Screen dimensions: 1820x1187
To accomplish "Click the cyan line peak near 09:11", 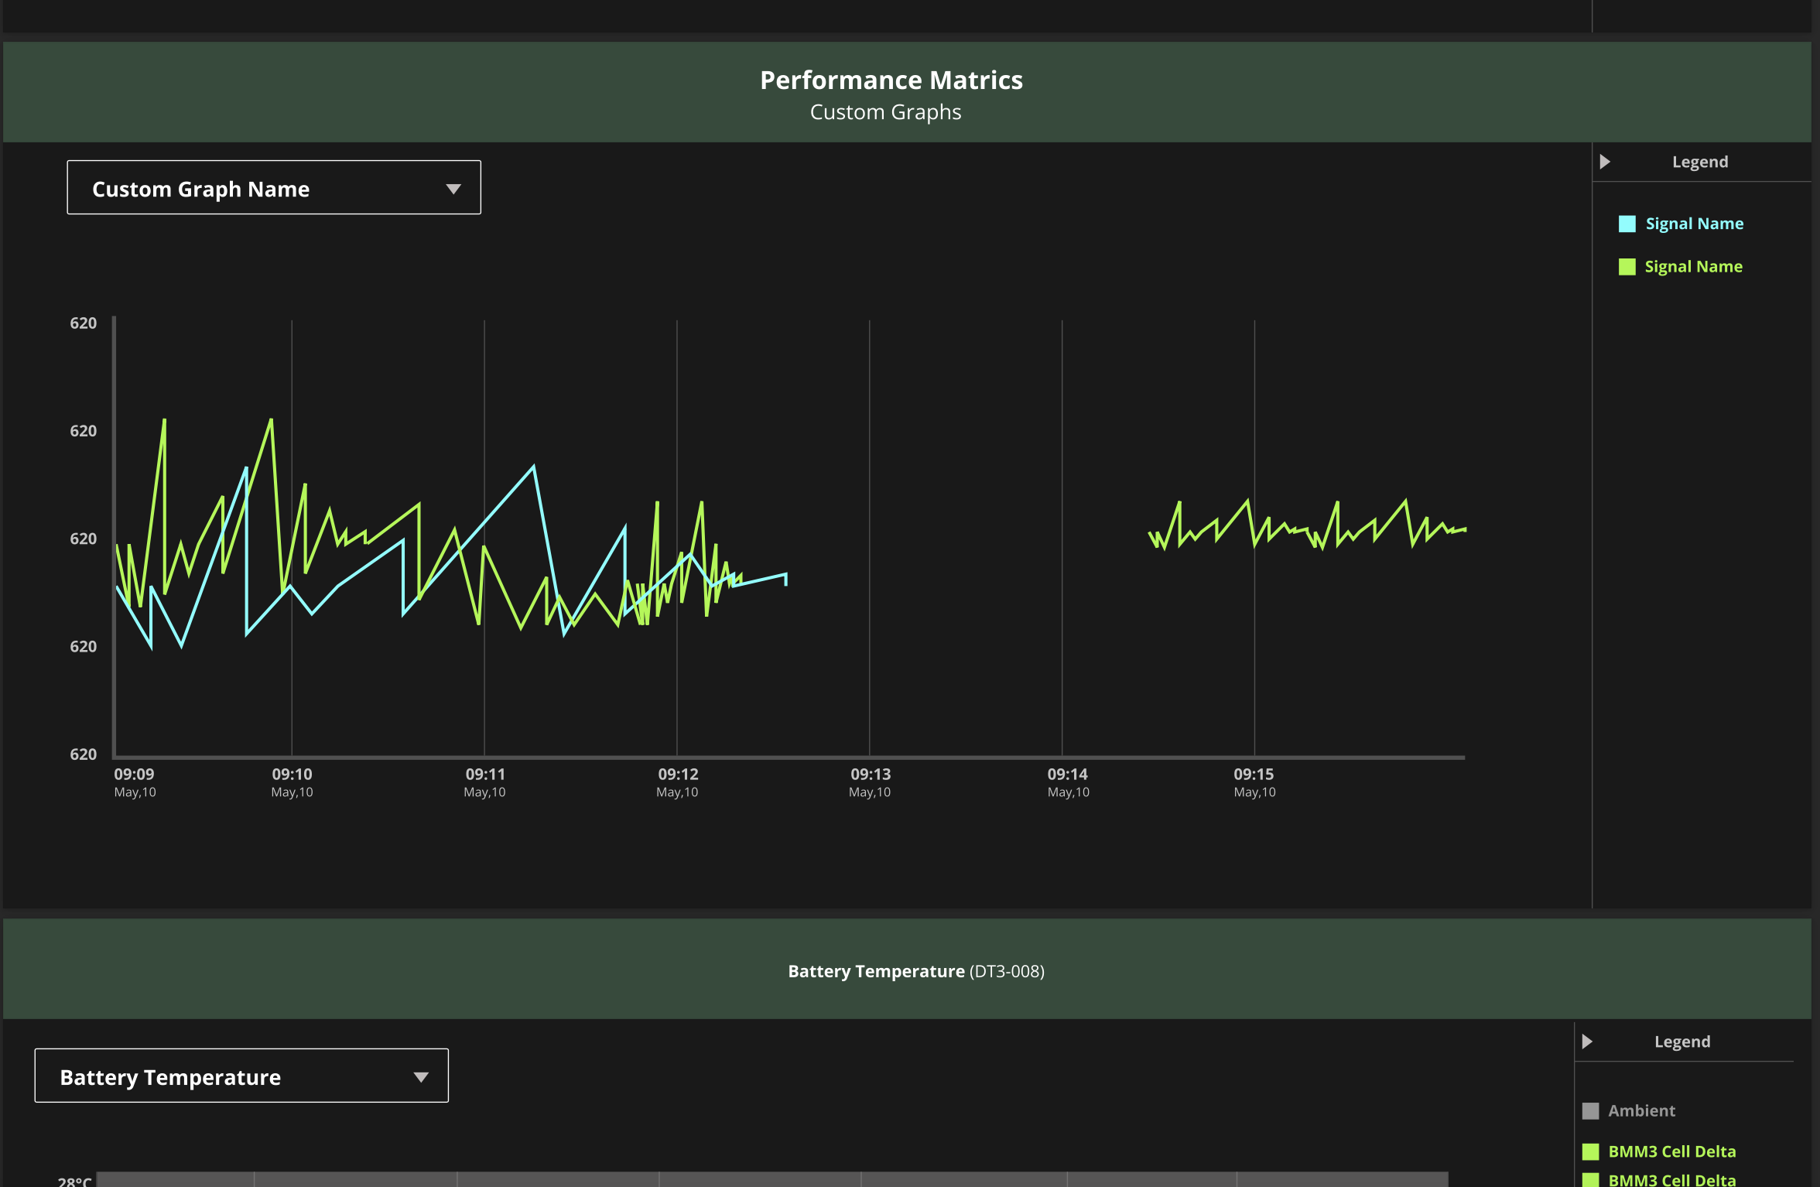I will point(533,467).
